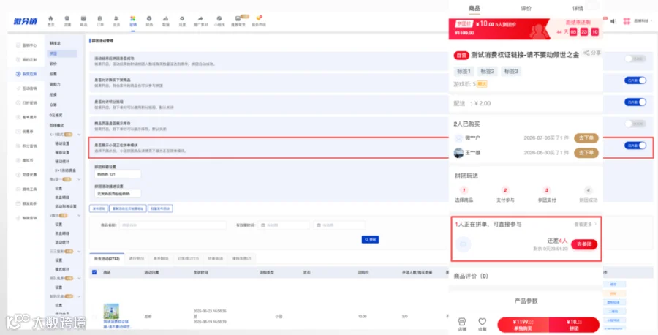Open 积分营销 in the left sidebar
Image resolution: width=658 pixels, height=335 pixels.
26,146
